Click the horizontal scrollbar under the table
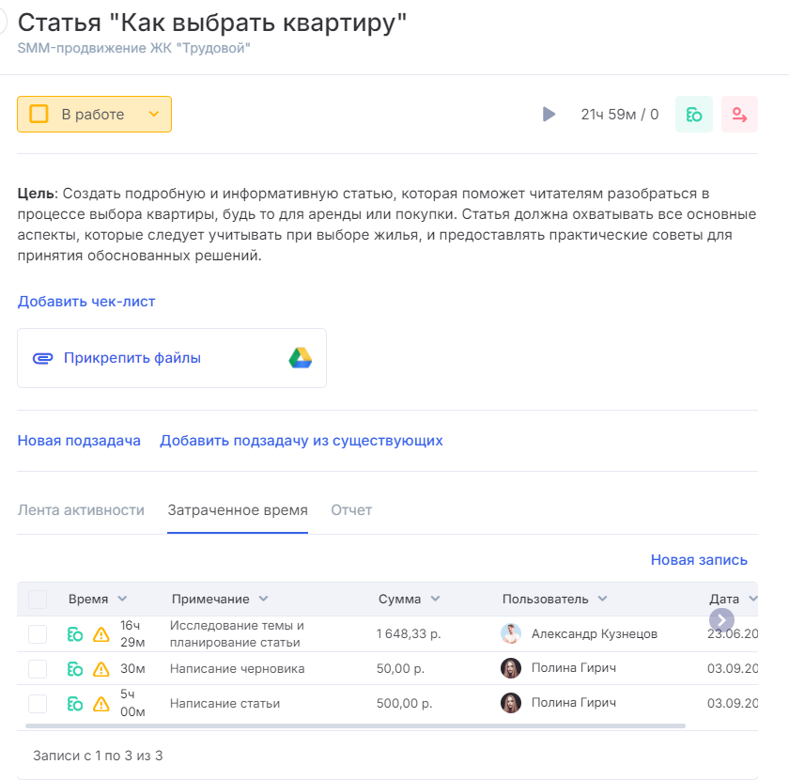 pyautogui.click(x=355, y=725)
